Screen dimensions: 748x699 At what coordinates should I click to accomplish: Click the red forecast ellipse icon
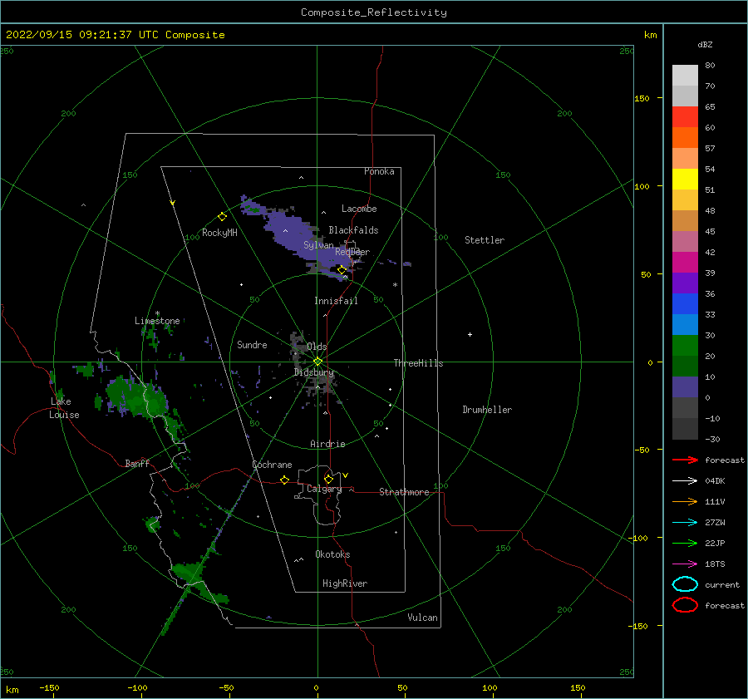coord(685,604)
